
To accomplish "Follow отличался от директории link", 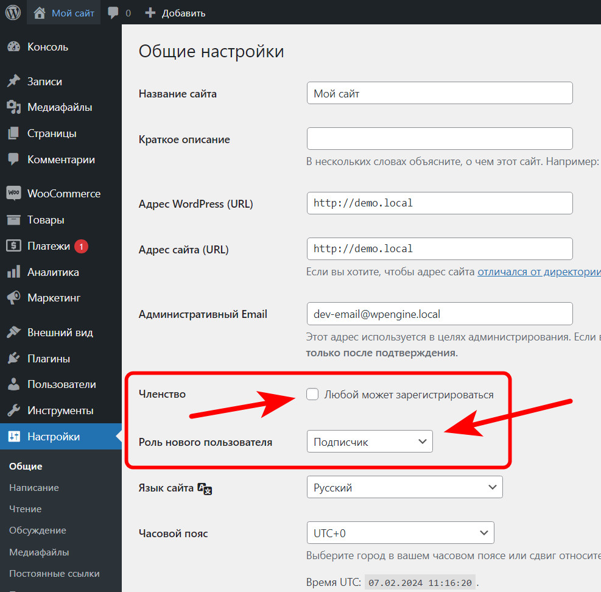I will pyautogui.click(x=539, y=272).
